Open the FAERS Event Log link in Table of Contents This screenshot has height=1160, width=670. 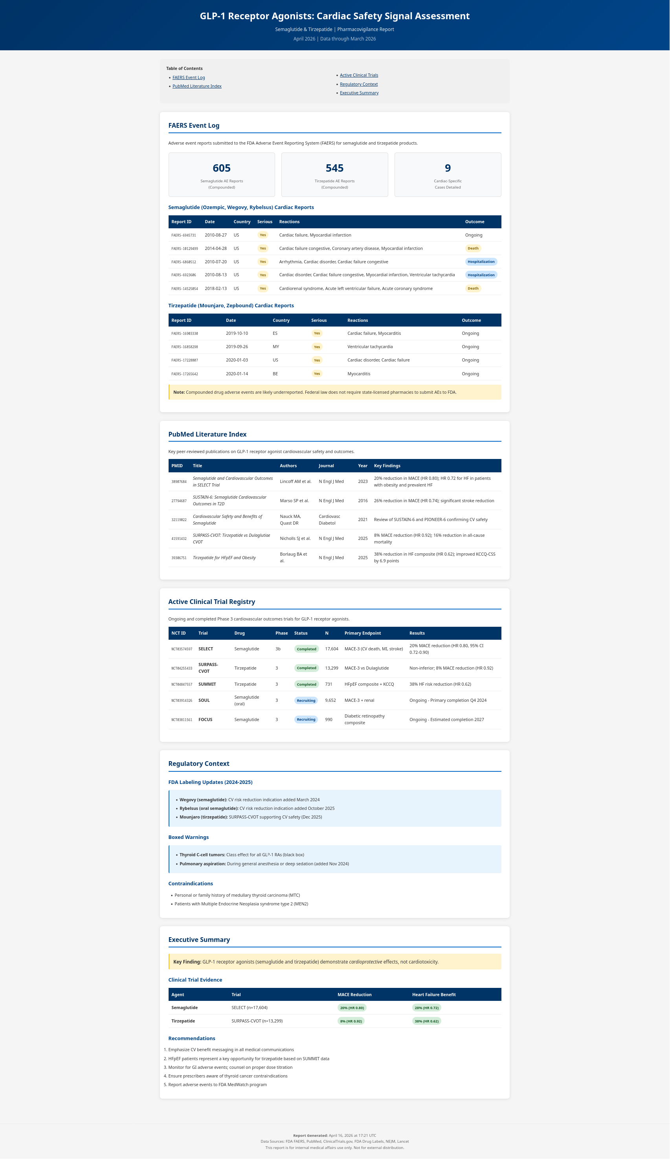pos(189,77)
